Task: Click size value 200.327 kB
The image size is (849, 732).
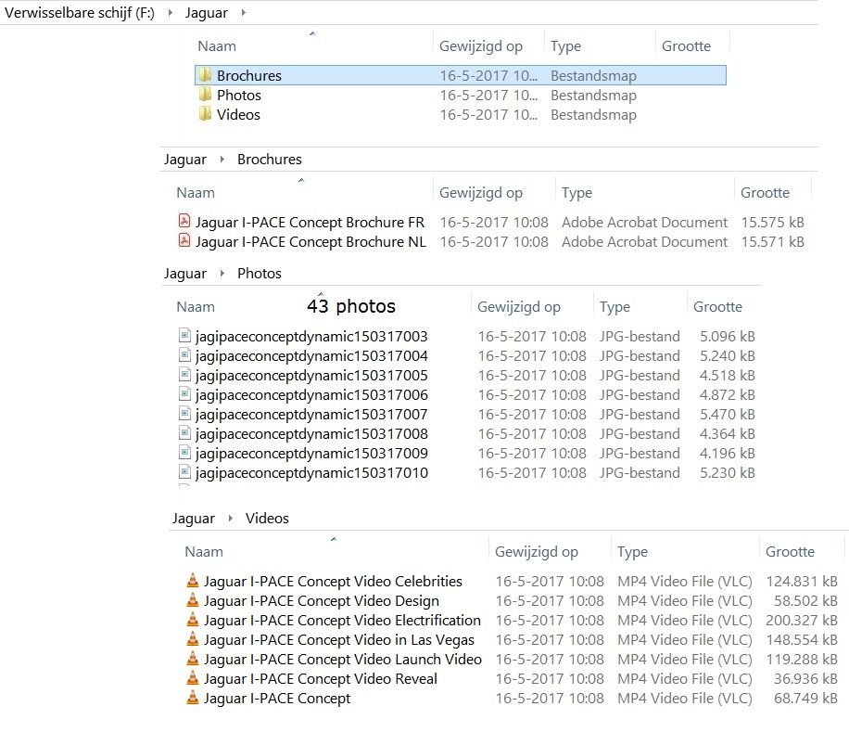Action: (x=802, y=621)
